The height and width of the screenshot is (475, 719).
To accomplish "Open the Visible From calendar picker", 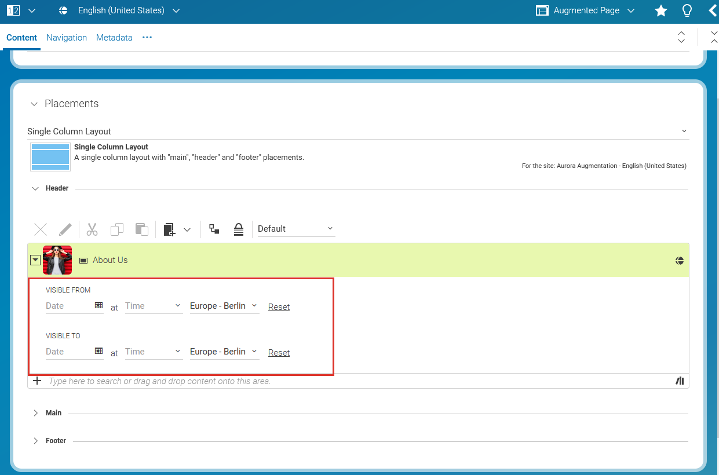I will click(98, 305).
